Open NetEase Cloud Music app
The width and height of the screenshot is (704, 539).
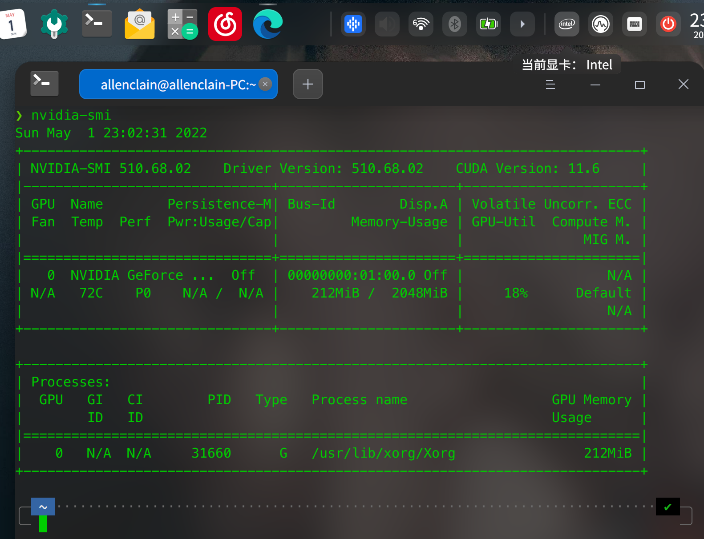(225, 24)
